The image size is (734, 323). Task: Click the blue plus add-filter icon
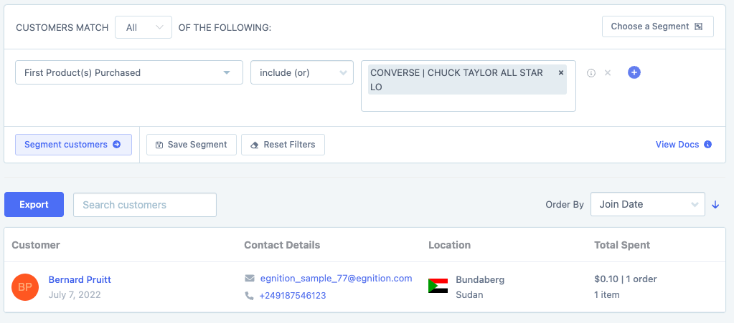click(x=634, y=72)
